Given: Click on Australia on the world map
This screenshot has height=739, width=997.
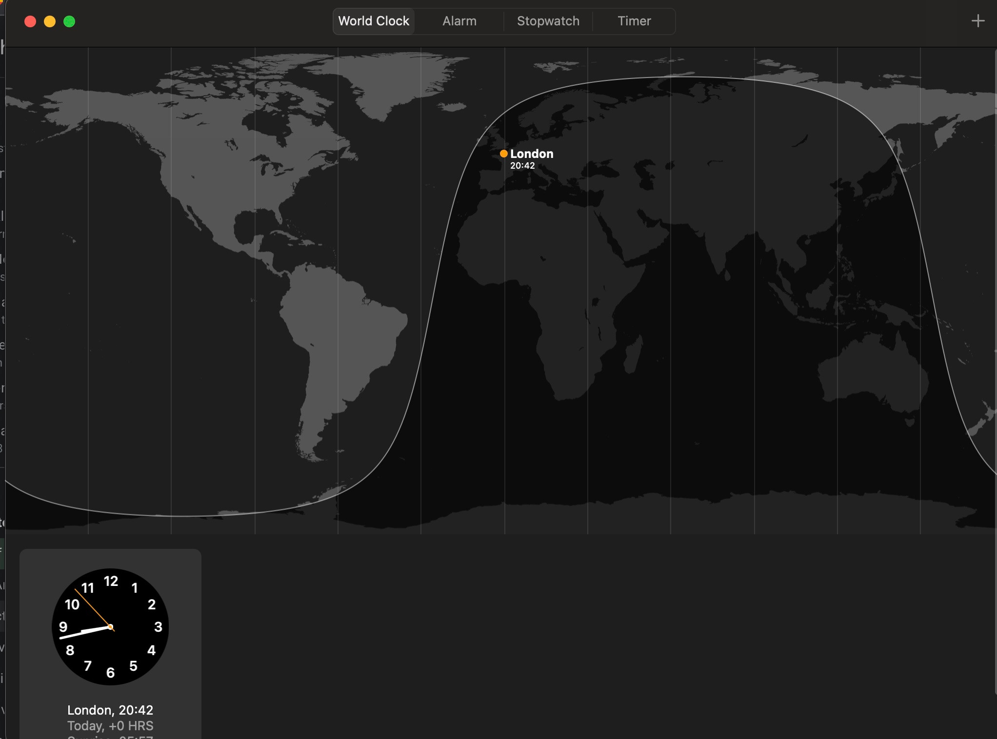Looking at the screenshot, I should tap(873, 375).
